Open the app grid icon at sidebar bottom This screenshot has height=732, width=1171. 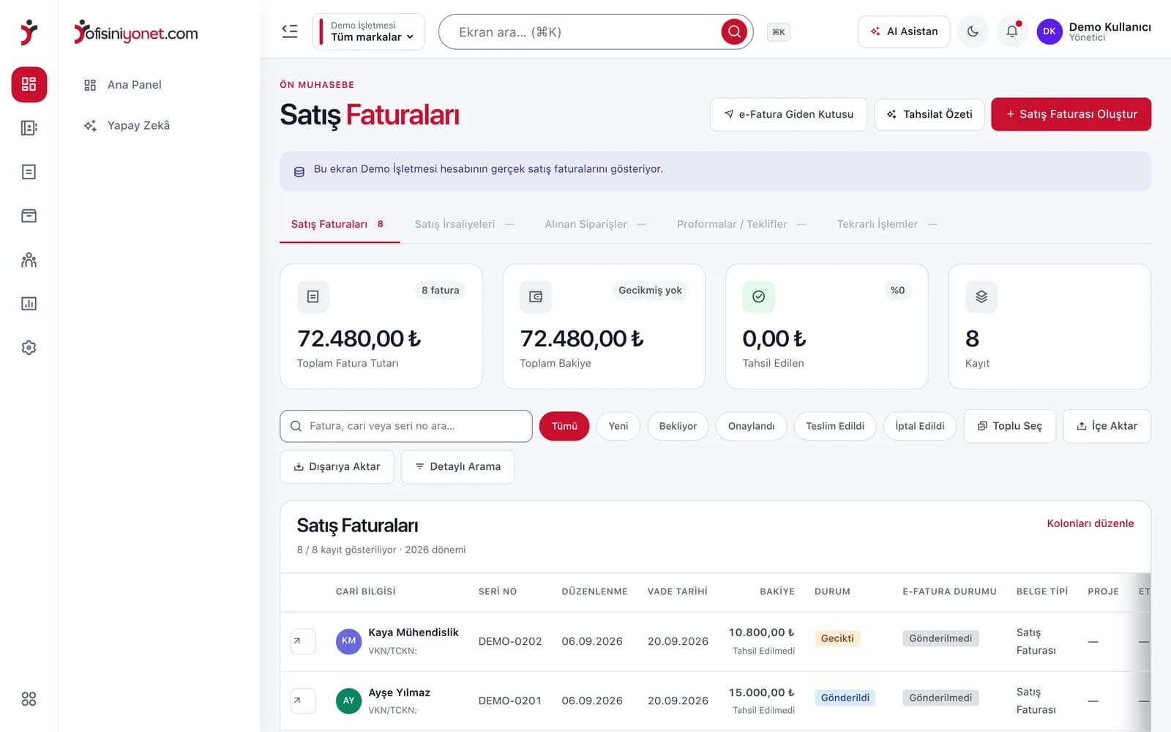29,699
